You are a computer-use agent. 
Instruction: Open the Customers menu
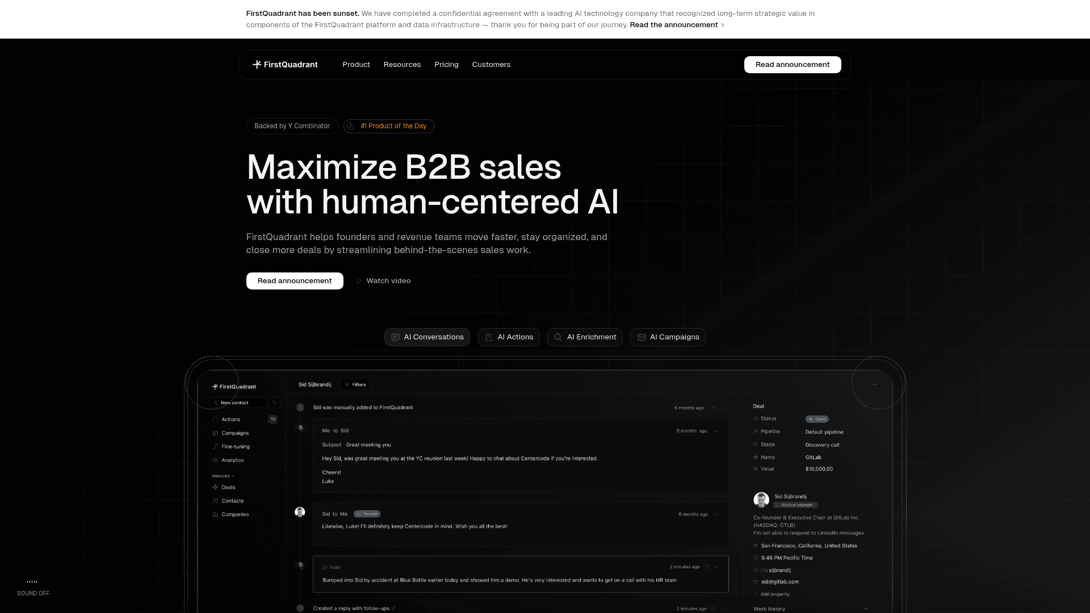(x=491, y=65)
